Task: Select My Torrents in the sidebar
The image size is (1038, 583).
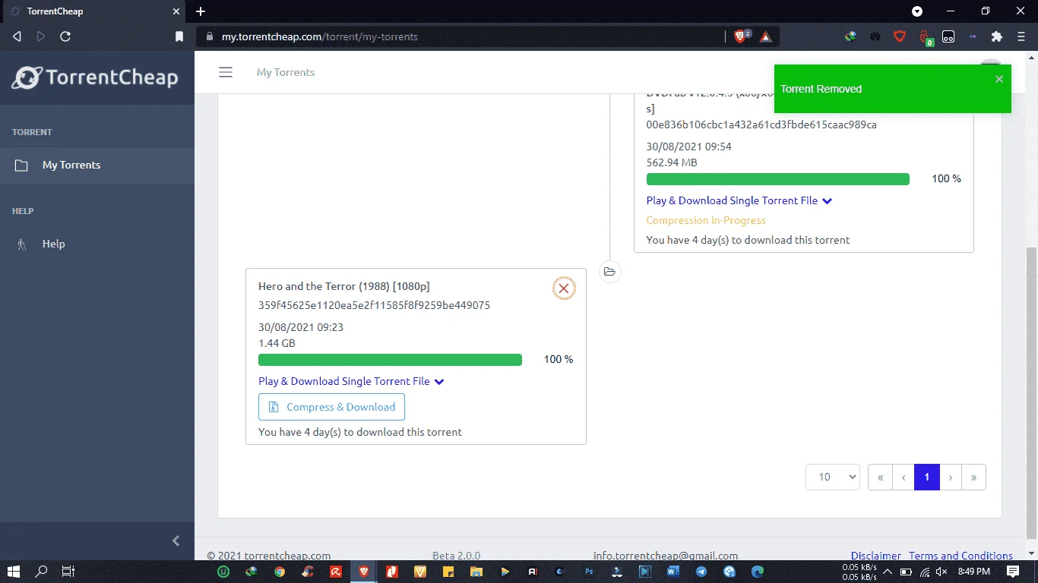Action: 97,165
